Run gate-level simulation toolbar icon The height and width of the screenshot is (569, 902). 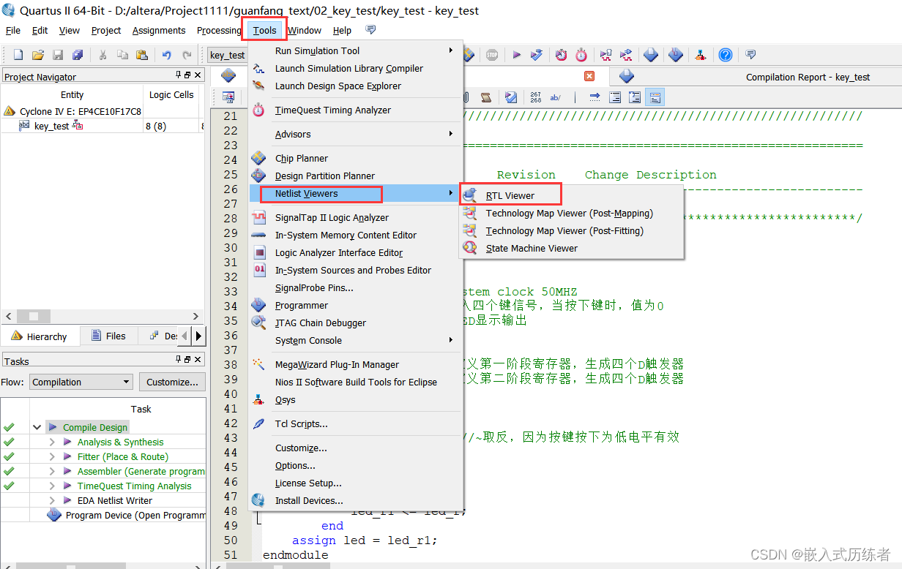pyautogui.click(x=627, y=55)
